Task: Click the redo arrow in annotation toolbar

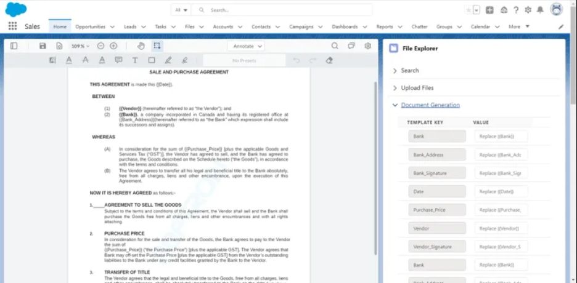Action: pyautogui.click(x=313, y=60)
